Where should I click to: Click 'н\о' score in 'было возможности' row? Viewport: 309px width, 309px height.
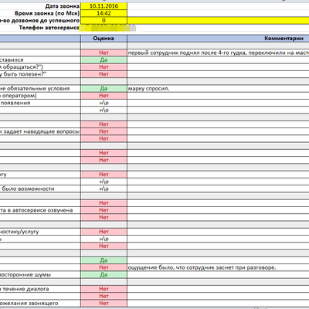tap(104, 188)
